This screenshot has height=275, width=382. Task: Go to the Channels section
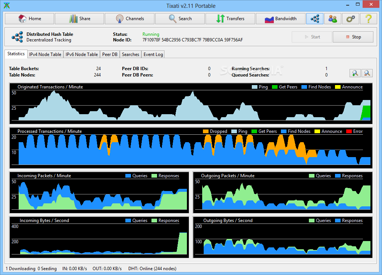coord(129,19)
